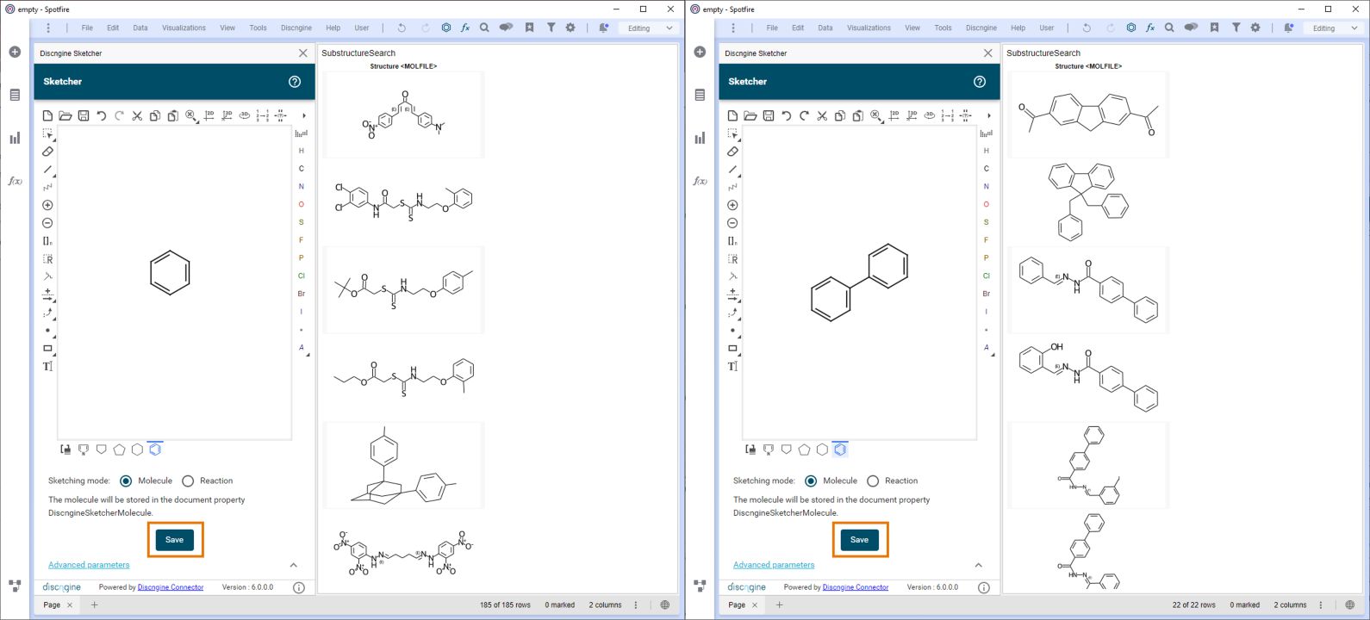This screenshot has height=620, width=1370.
Task: Click the Save button in right window
Action: (860, 540)
